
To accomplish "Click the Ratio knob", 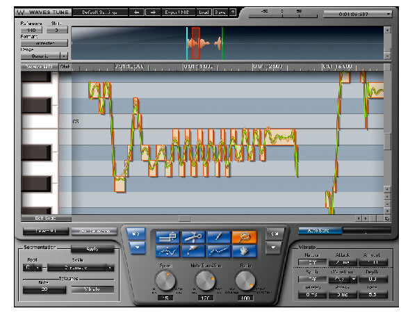I will (245, 281).
